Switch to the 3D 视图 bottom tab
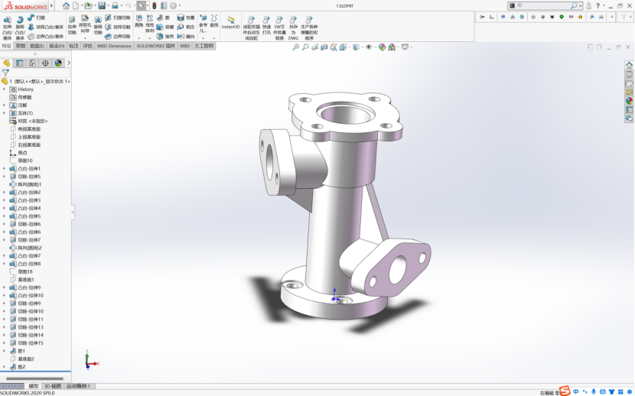Screen dimensions: 635x396 tap(52, 386)
